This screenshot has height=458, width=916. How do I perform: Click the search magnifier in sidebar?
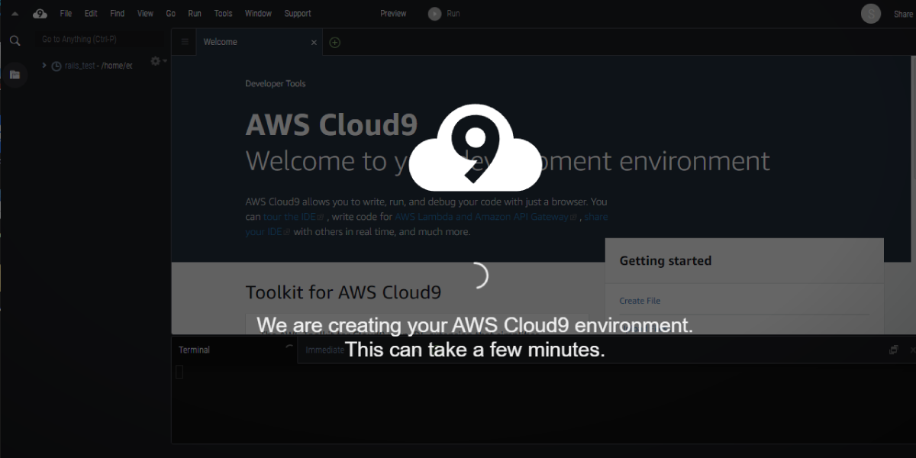click(15, 40)
